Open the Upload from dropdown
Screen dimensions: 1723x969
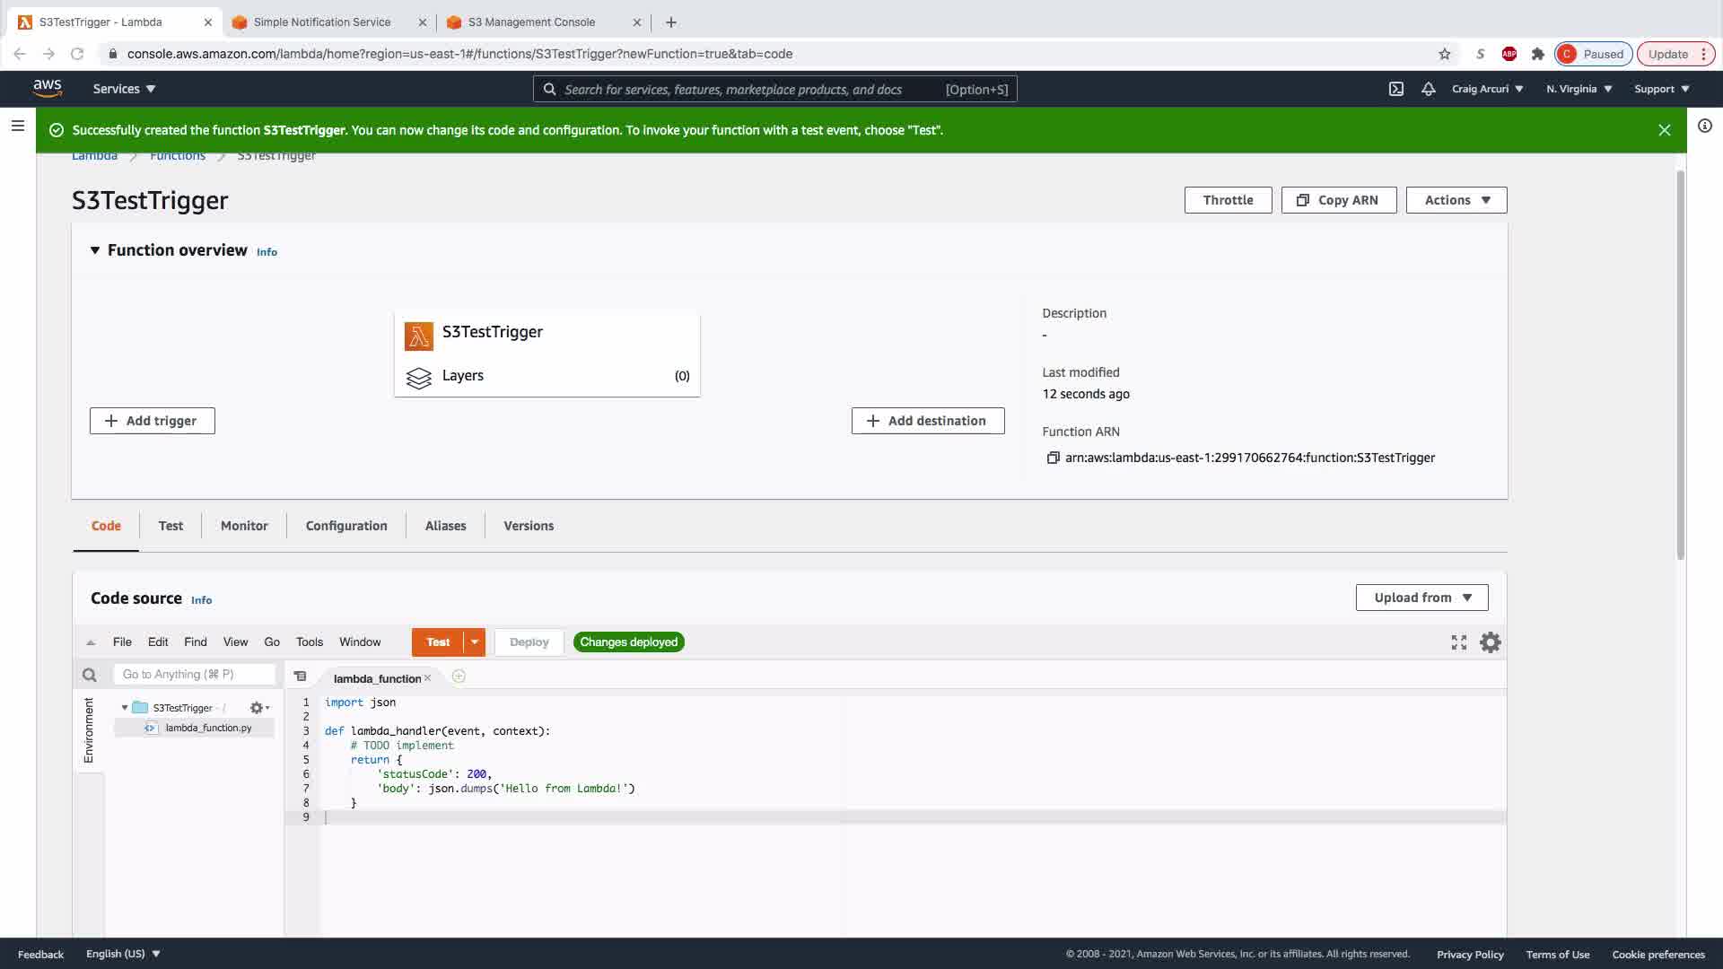click(x=1421, y=598)
